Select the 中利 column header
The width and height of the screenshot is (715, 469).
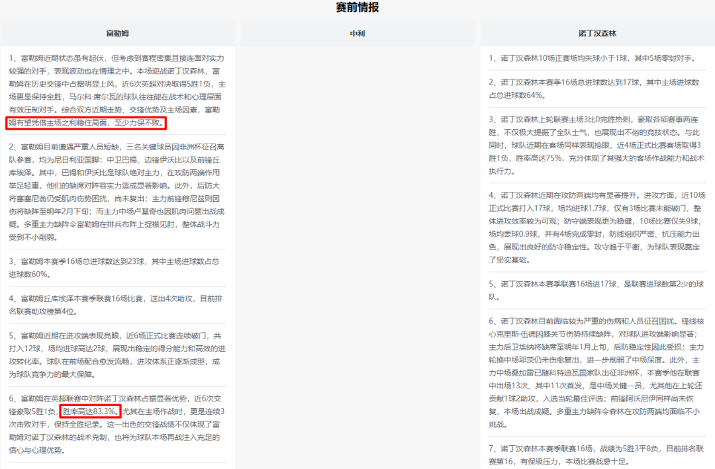click(358, 33)
